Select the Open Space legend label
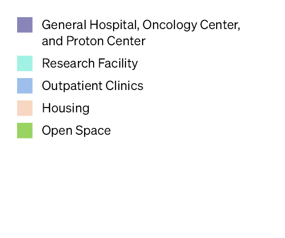 tap(76, 130)
